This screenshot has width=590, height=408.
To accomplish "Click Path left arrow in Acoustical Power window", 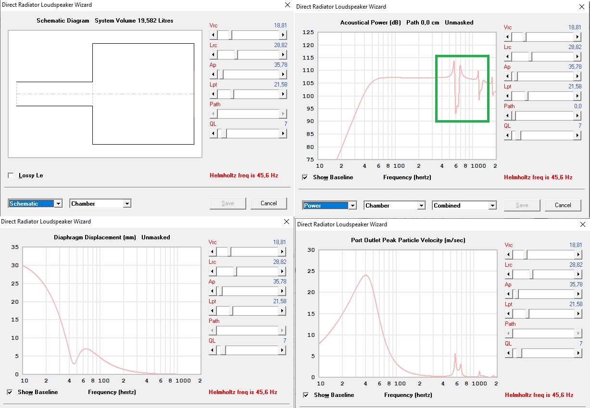I will point(508,116).
